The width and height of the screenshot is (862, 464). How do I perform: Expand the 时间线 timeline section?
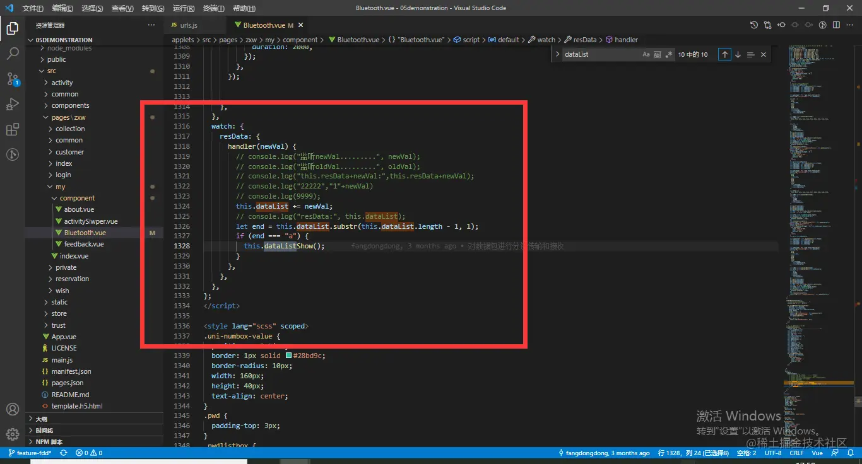[95, 431]
